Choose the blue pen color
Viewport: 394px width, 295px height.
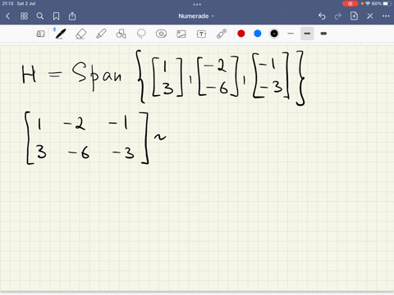pyautogui.click(x=258, y=34)
